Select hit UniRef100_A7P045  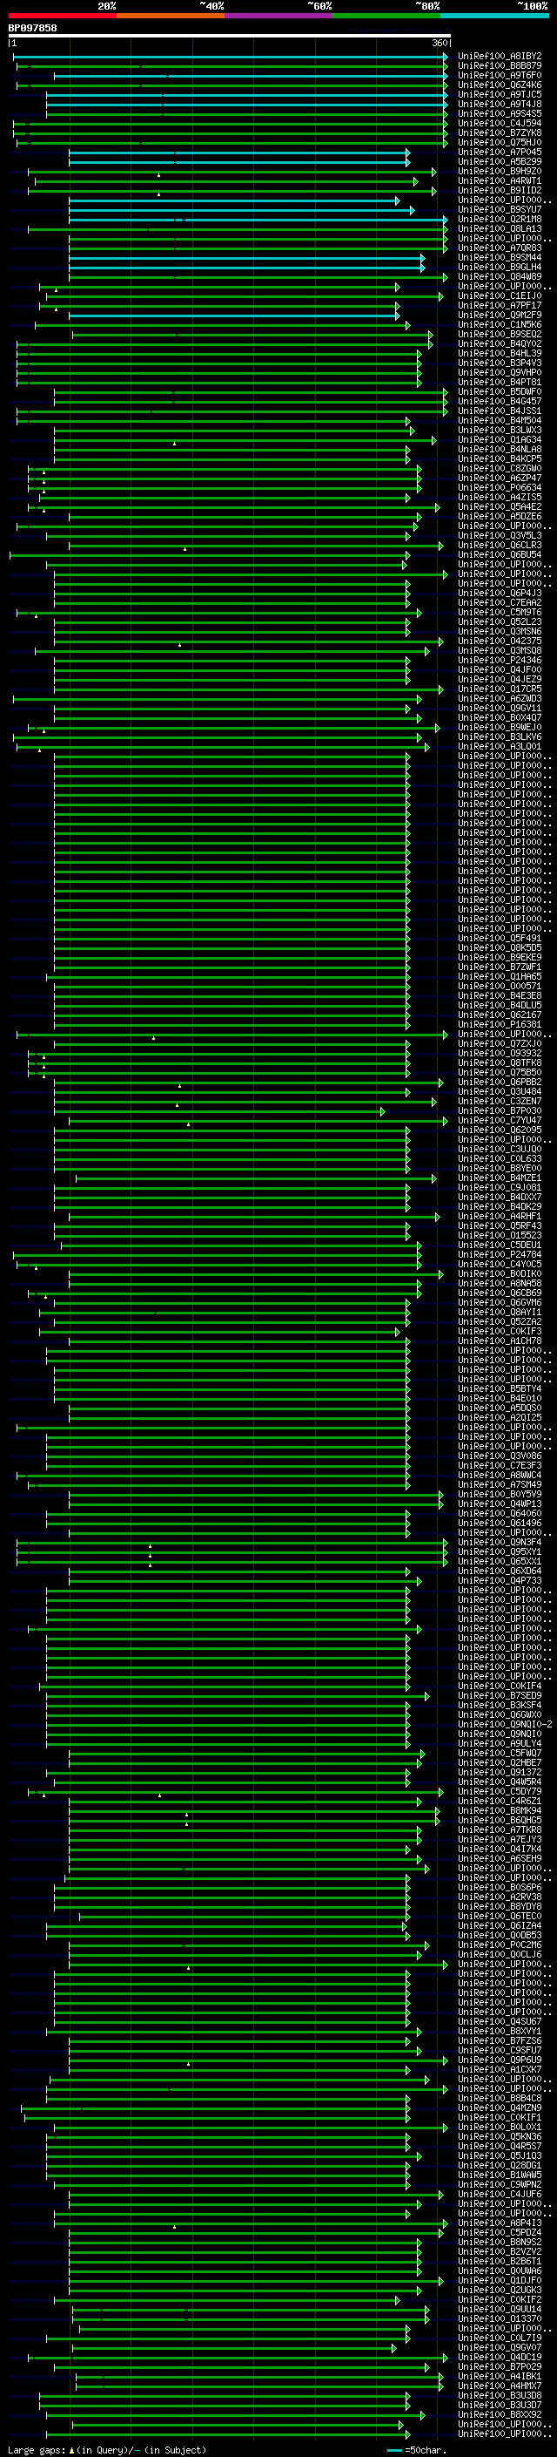click(x=499, y=152)
